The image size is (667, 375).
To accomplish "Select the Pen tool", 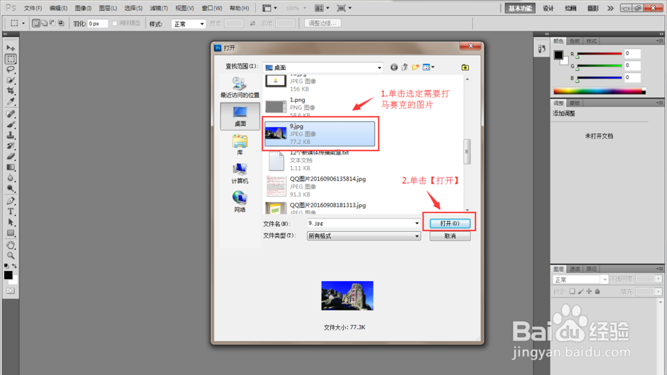I will 11,201.
